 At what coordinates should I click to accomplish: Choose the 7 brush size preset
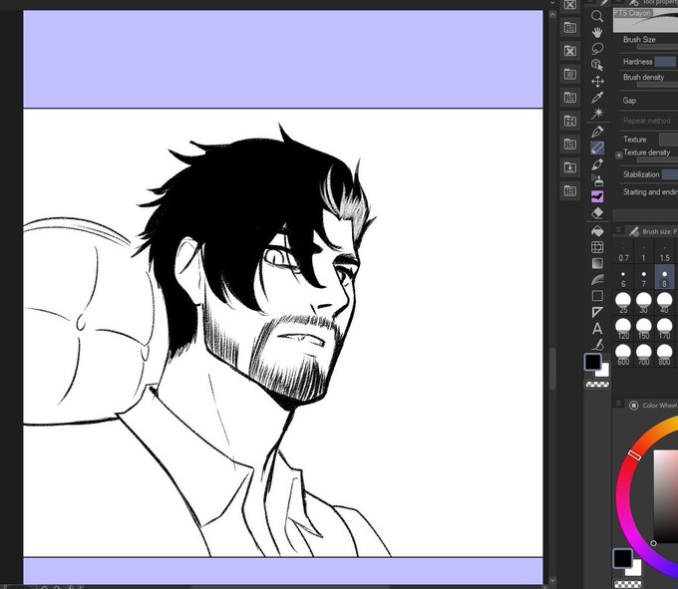pos(644,277)
